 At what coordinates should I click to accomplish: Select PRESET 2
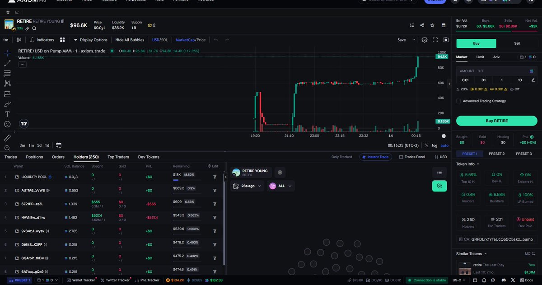coord(497,154)
